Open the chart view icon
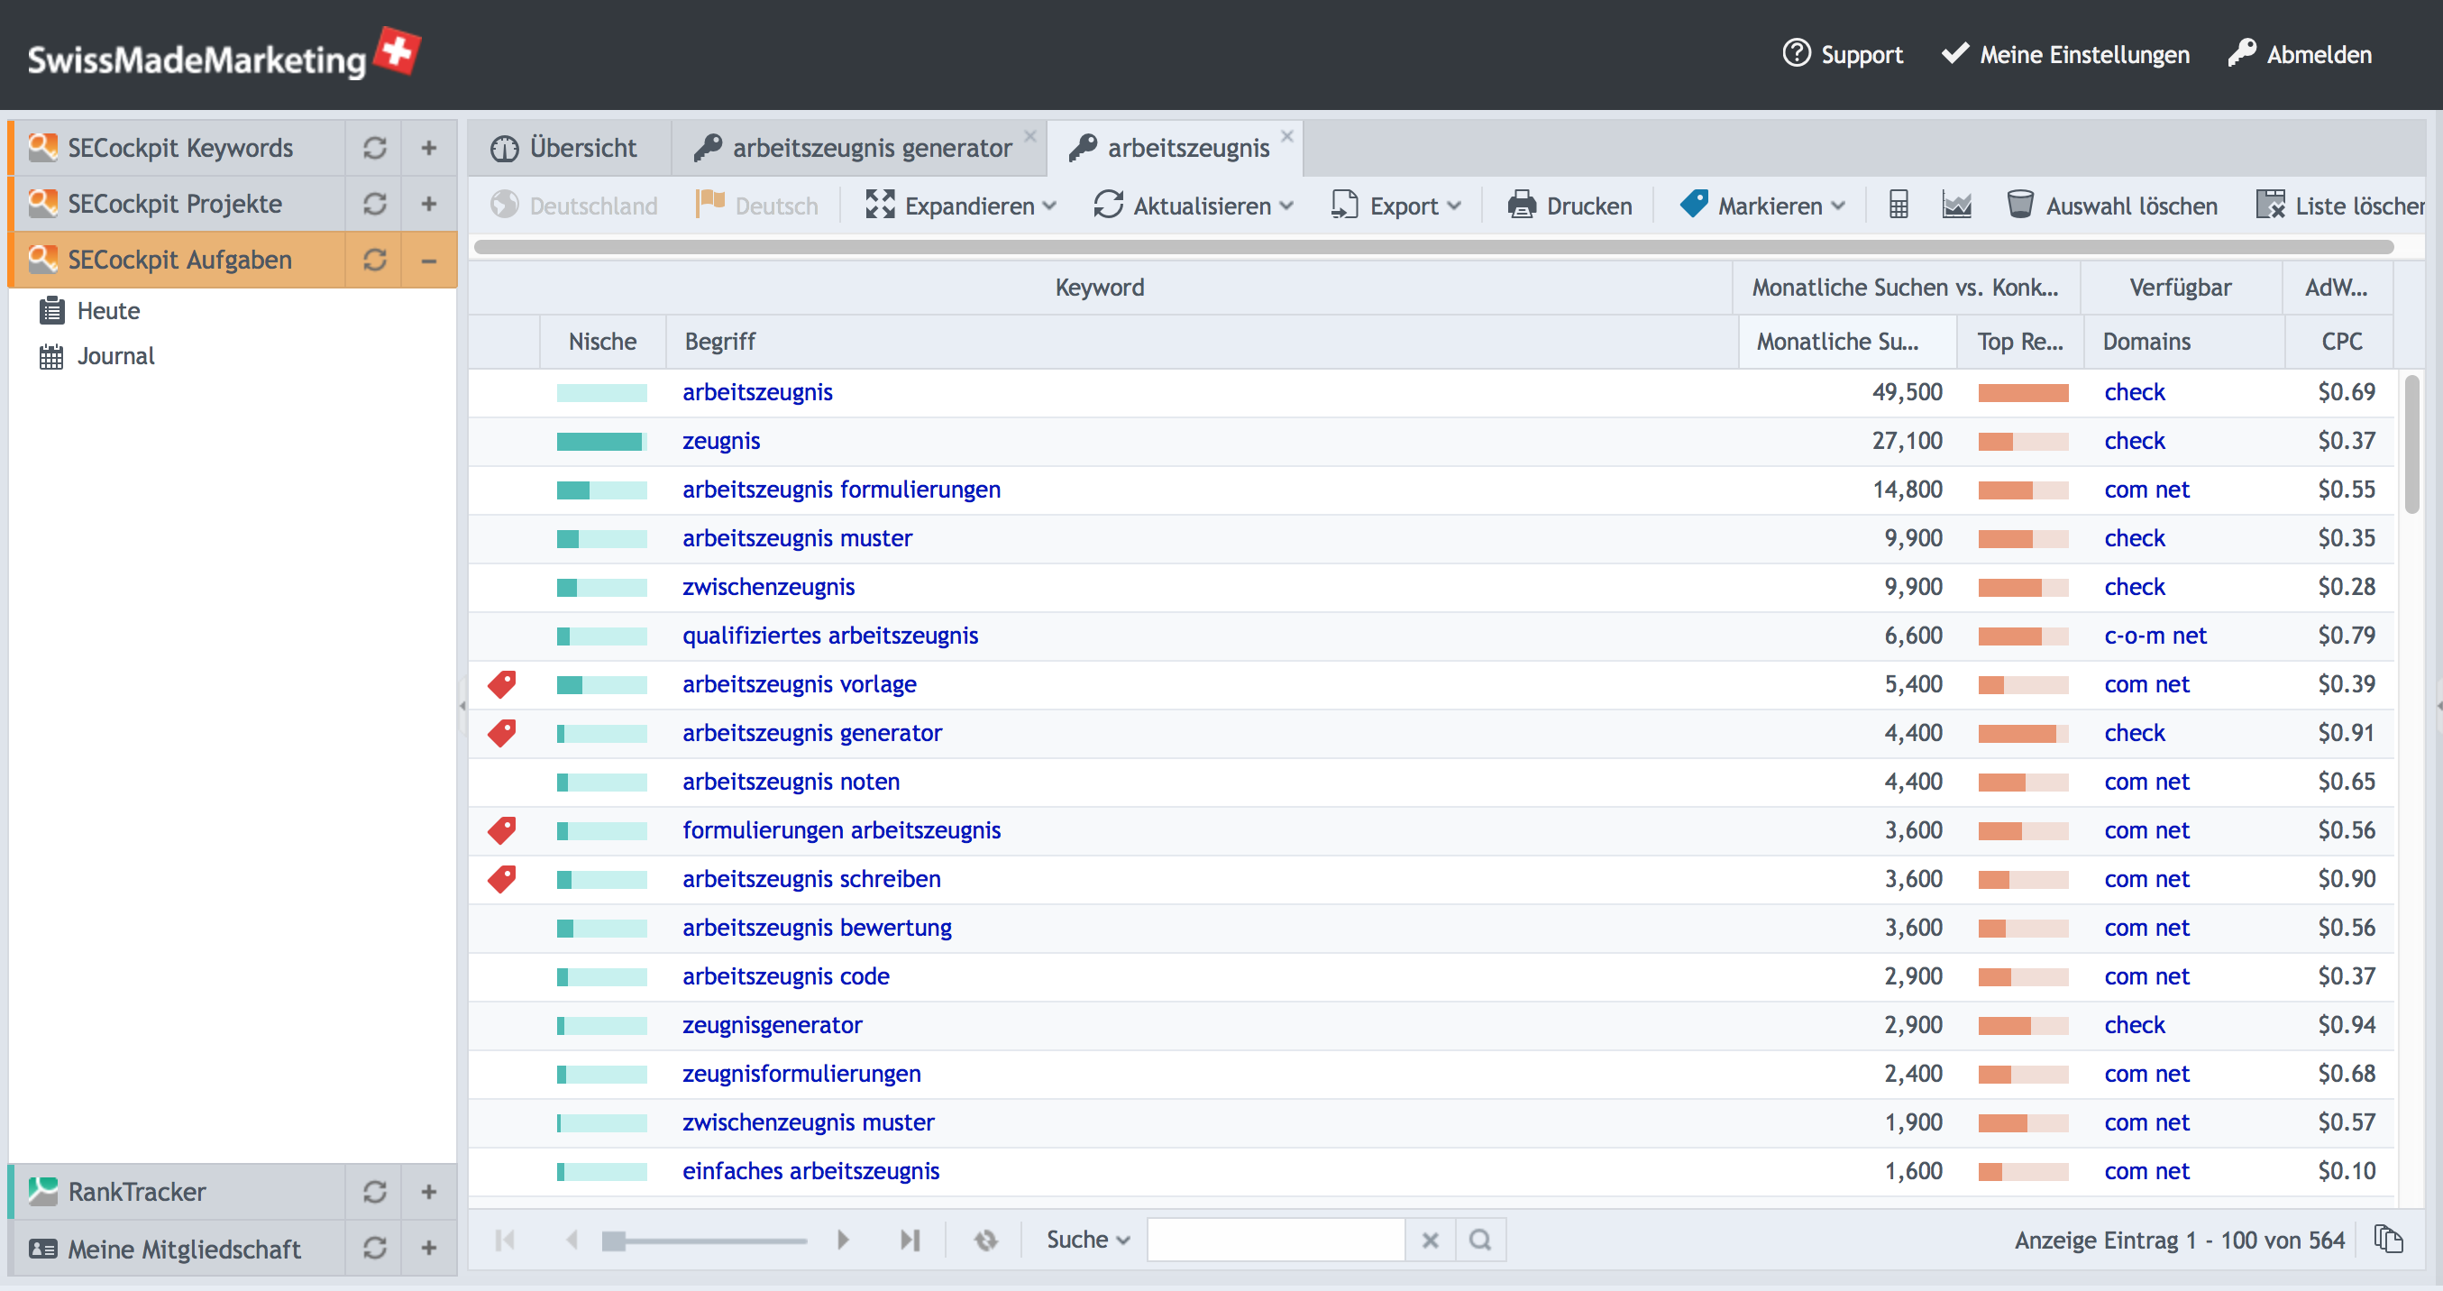This screenshot has width=2443, height=1291. (1956, 205)
